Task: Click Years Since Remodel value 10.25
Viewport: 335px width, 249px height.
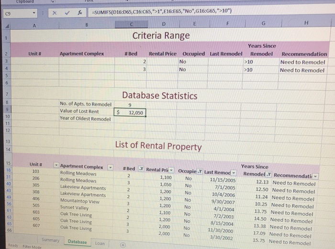Action: [261, 204]
